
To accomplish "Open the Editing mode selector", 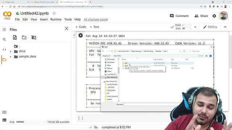I will coord(210,27).
